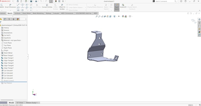Expand the FeatureManager tabs chevron arrow
Image resolution: width=201 pixels, height=106 pixels.
(x=26, y=19)
